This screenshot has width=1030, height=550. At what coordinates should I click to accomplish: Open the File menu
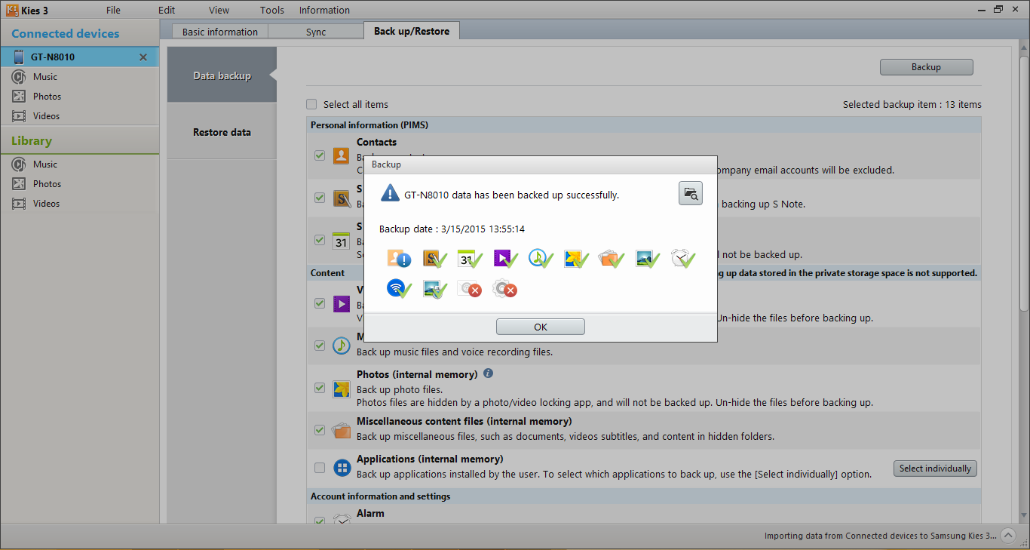pyautogui.click(x=113, y=10)
